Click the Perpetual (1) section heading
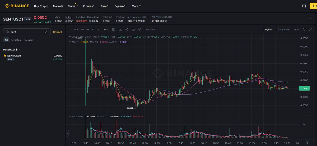 [11, 49]
